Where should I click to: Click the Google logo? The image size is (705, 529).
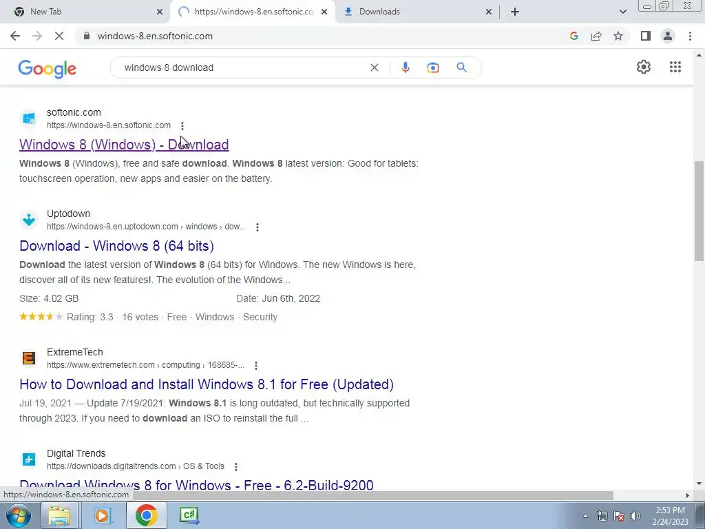[48, 69]
